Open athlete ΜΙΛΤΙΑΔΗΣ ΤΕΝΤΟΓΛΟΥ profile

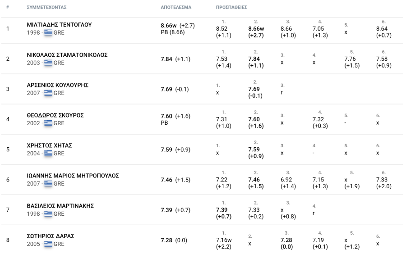[59, 25]
